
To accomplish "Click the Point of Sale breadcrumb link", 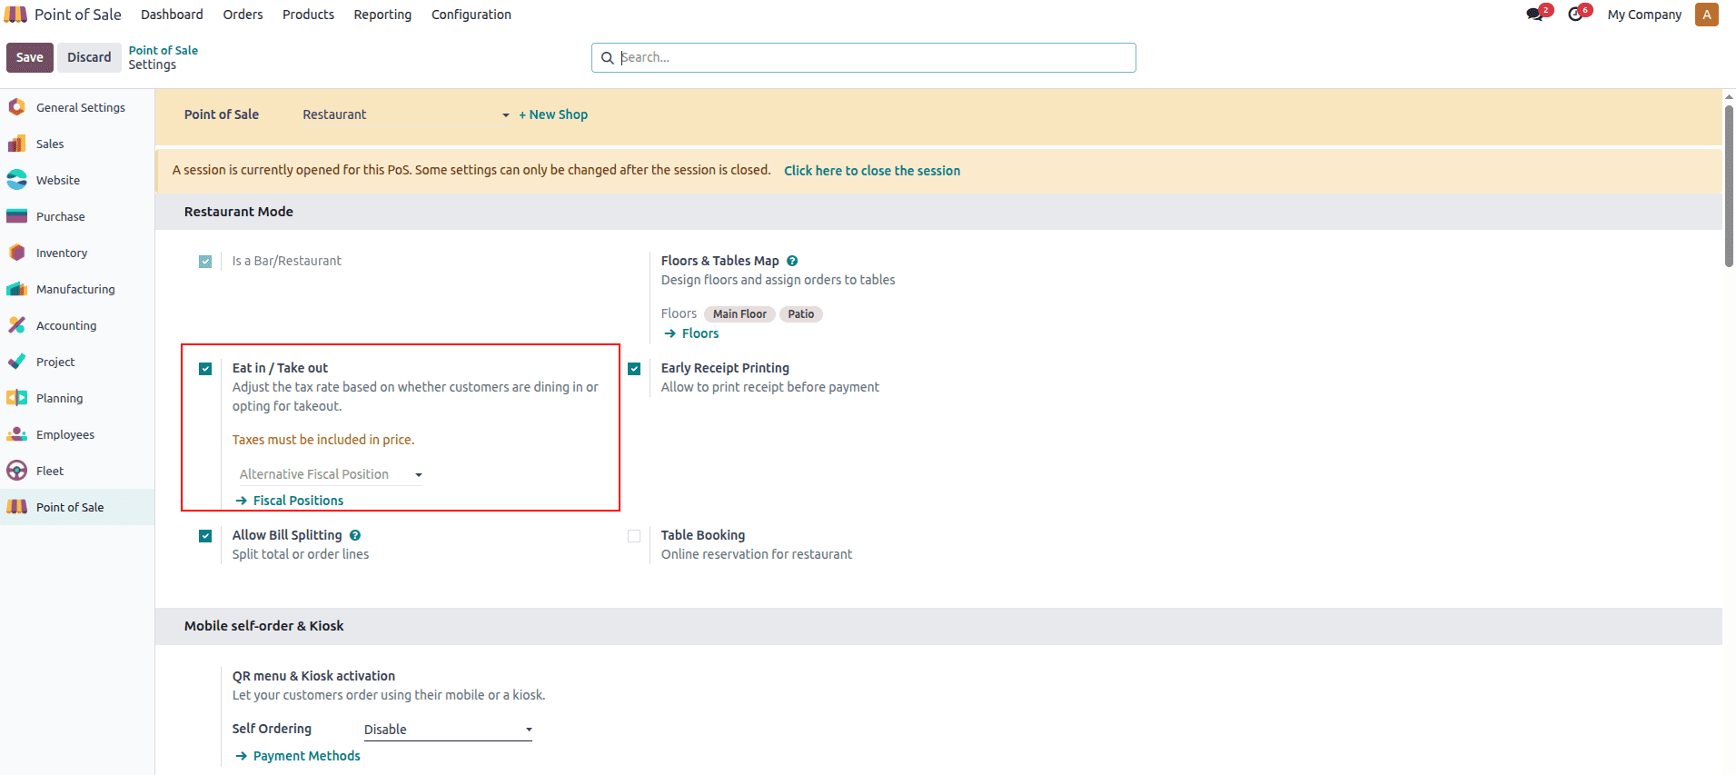I will point(164,50).
